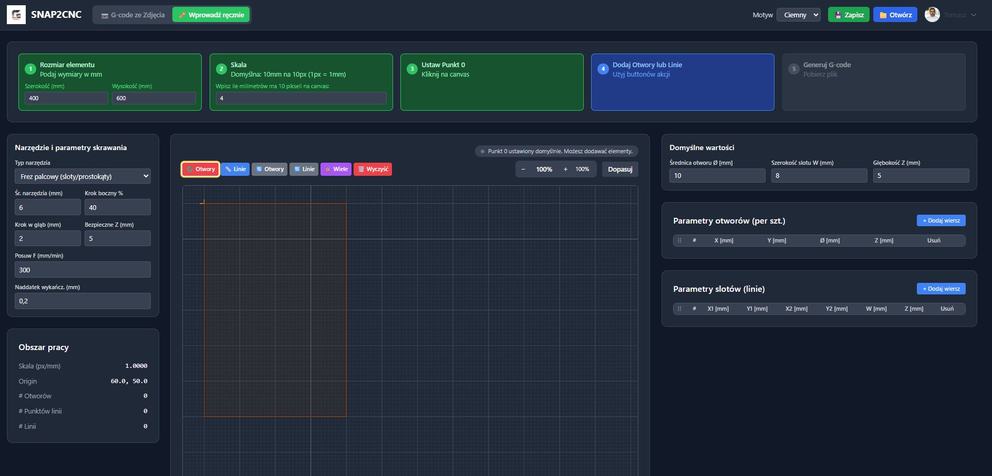Click the SNAP2CNC logo icon
The image size is (992, 476).
click(x=16, y=15)
